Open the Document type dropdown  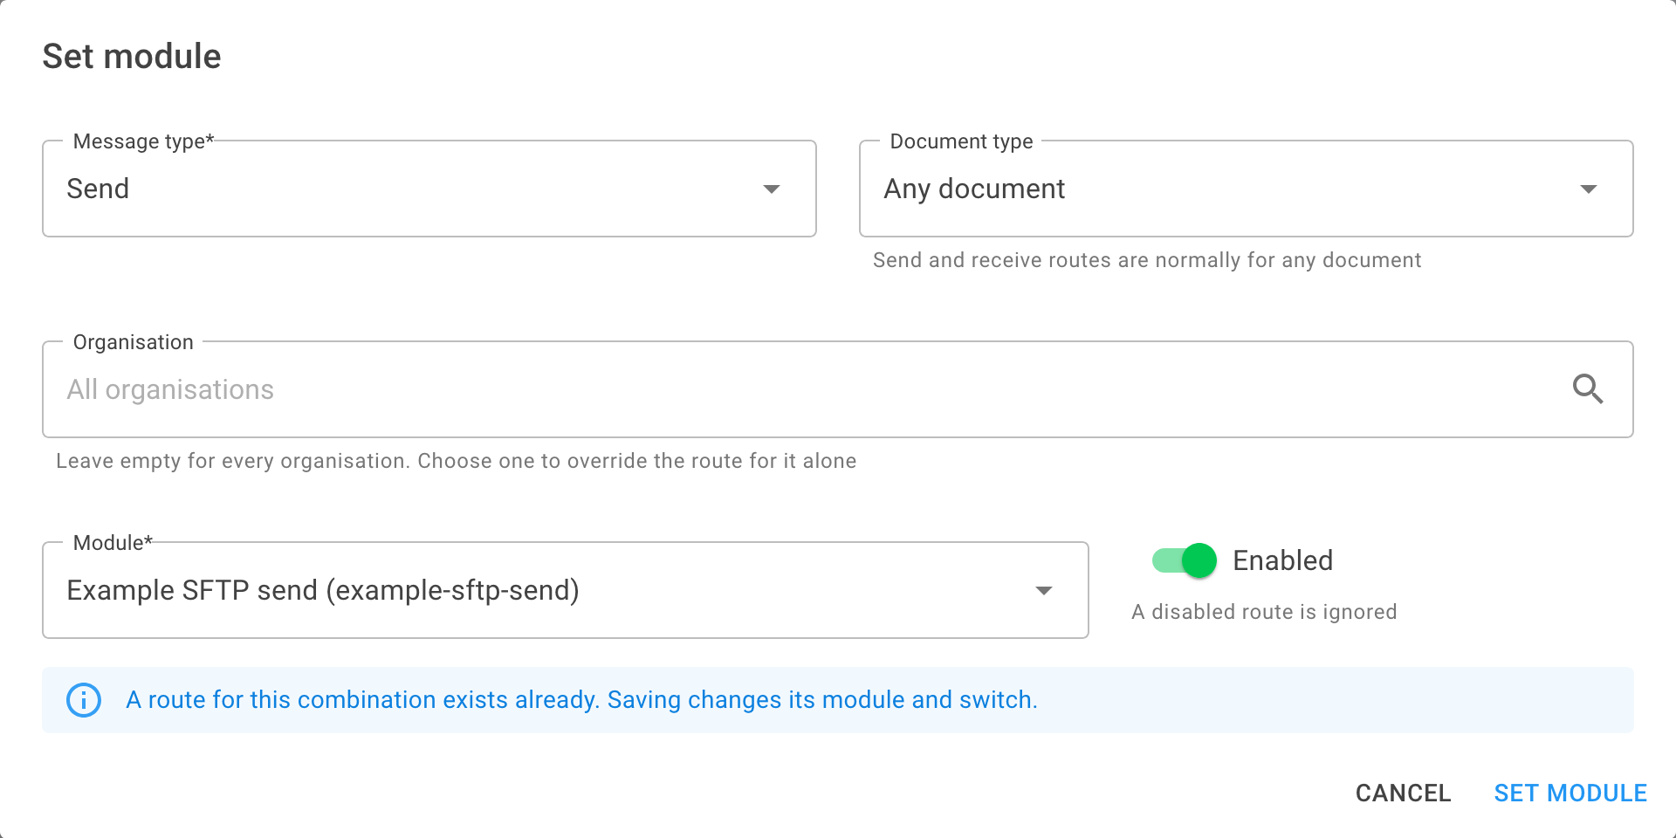[1246, 189]
